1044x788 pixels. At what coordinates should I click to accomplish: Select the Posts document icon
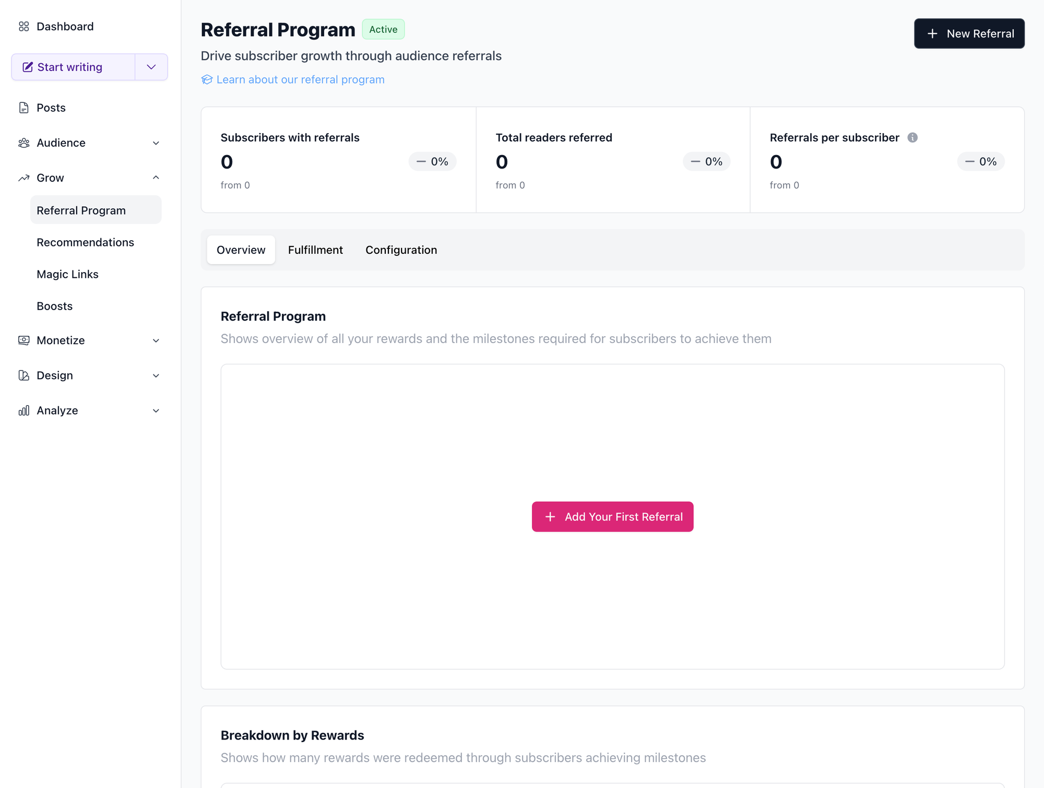[24, 107]
